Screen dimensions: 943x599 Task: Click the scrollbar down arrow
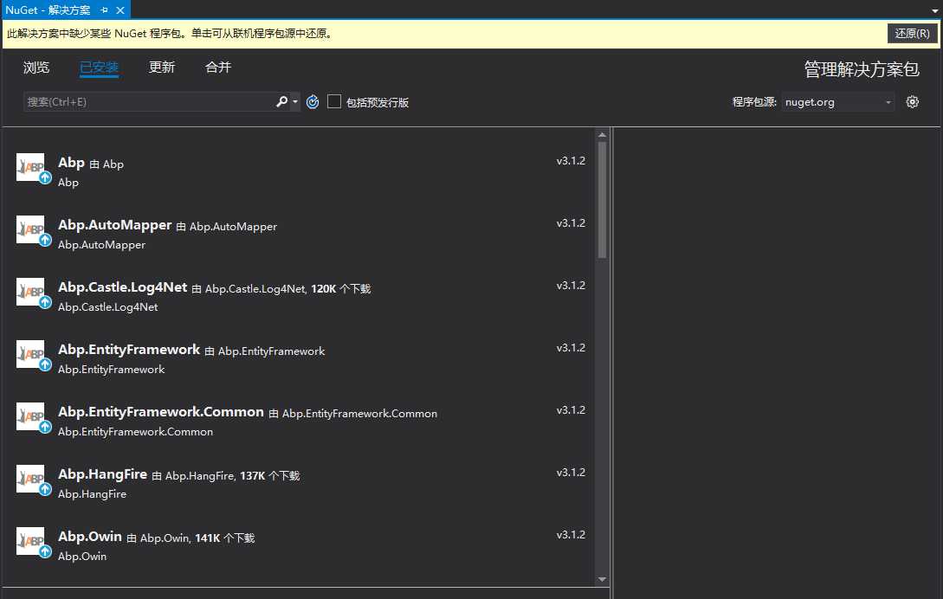[x=602, y=579]
